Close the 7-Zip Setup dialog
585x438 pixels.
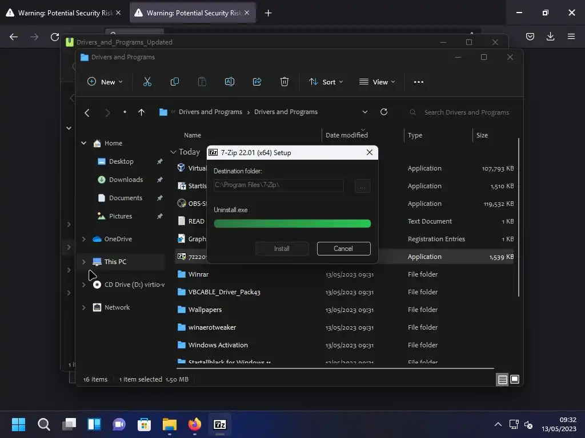(x=370, y=153)
